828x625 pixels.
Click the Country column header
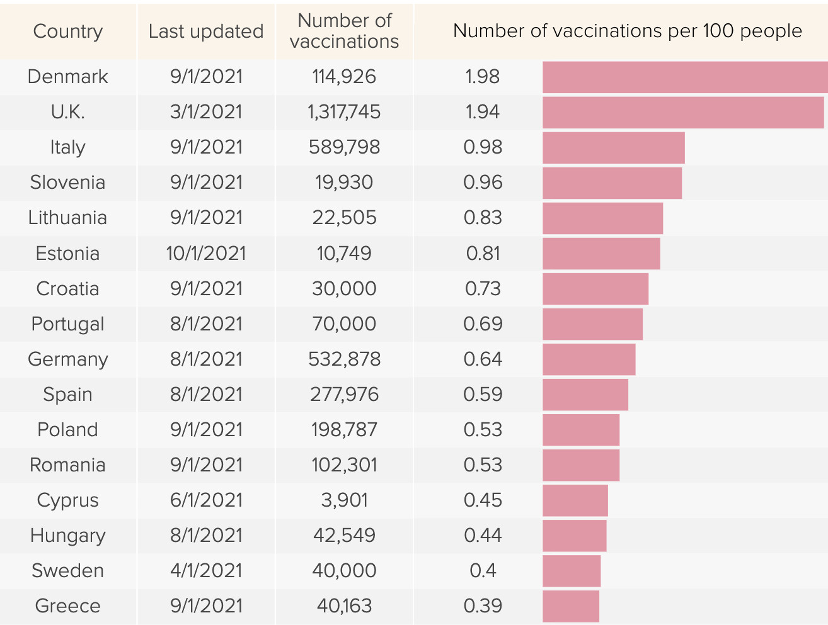[68, 31]
